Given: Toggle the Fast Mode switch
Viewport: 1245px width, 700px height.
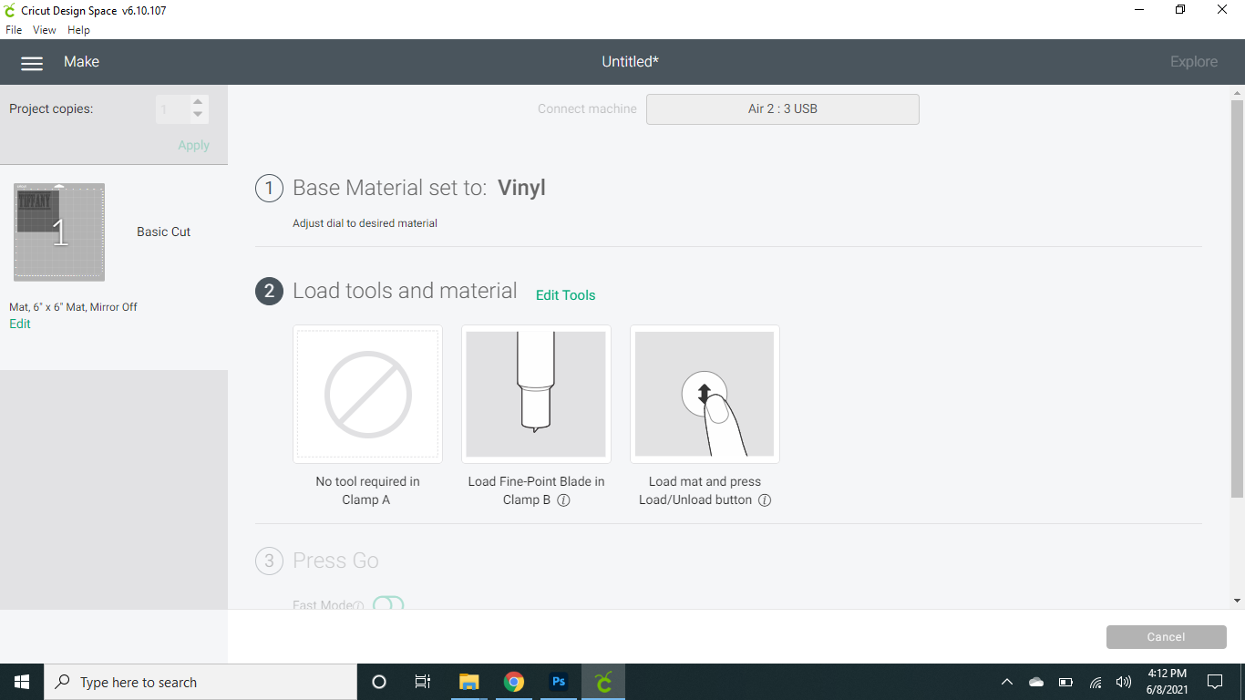Looking at the screenshot, I should tap(388, 604).
